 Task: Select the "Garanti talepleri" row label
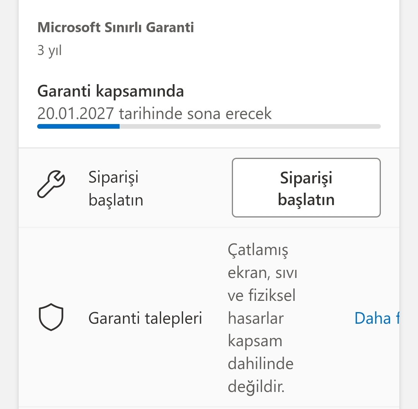coord(145,318)
